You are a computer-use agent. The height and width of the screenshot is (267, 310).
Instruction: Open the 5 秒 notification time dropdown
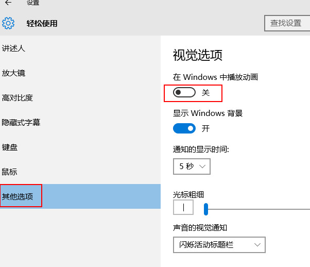[192, 166]
